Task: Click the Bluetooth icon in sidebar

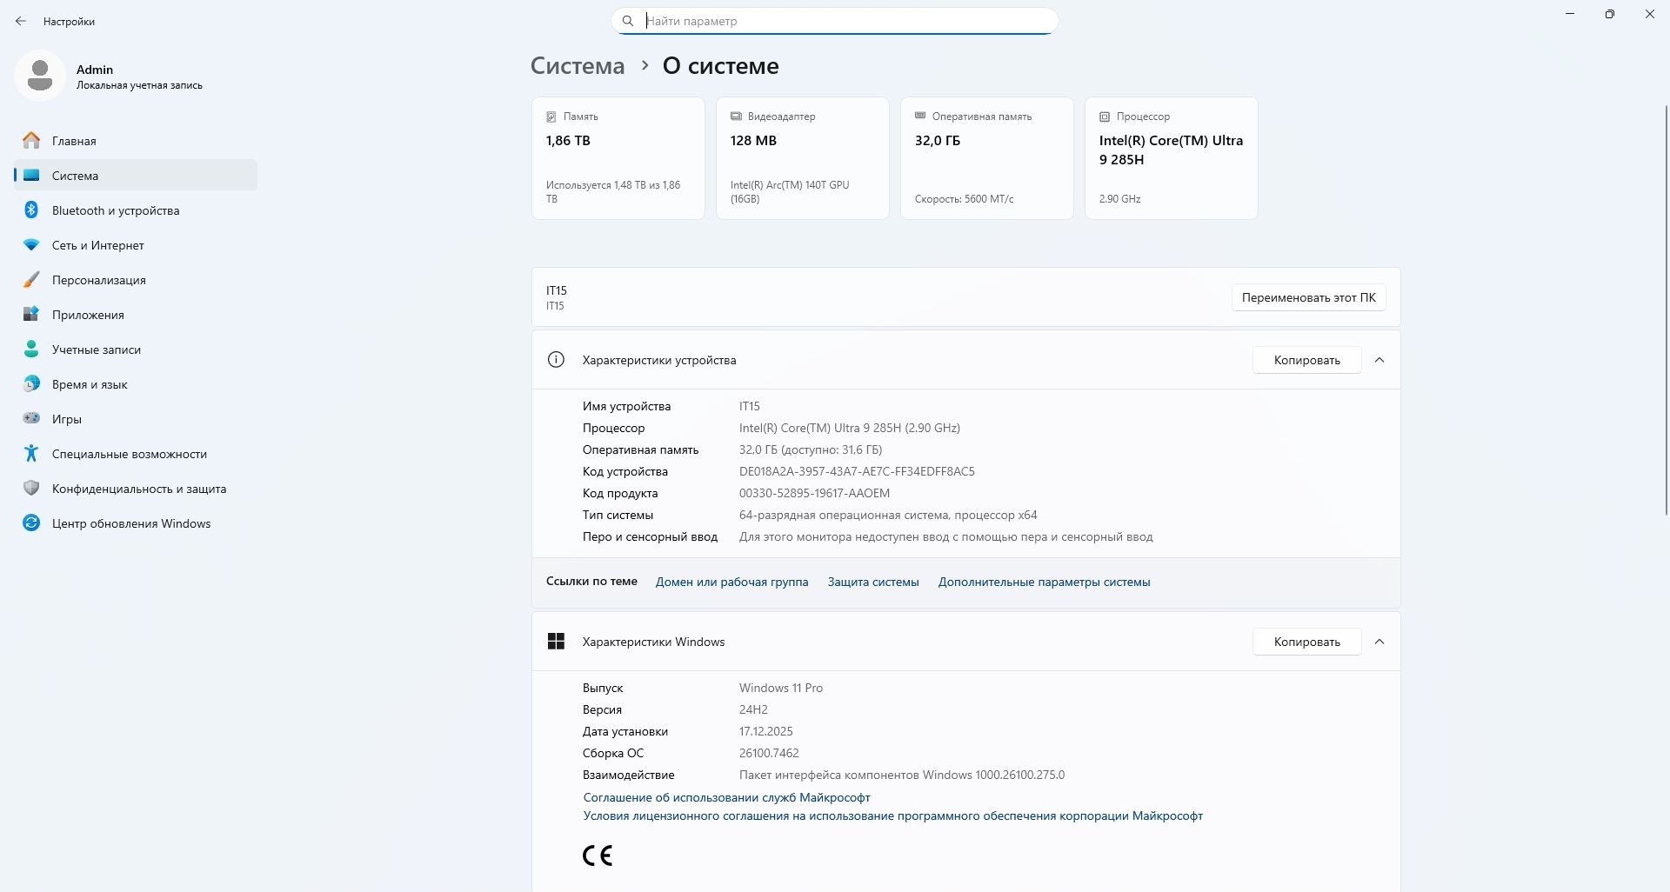Action: 31,210
